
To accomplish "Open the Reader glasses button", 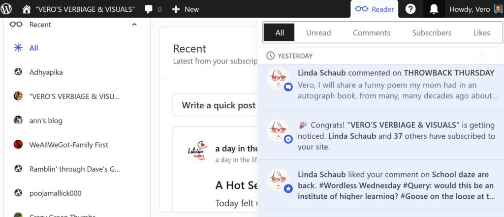I will 374,9.
